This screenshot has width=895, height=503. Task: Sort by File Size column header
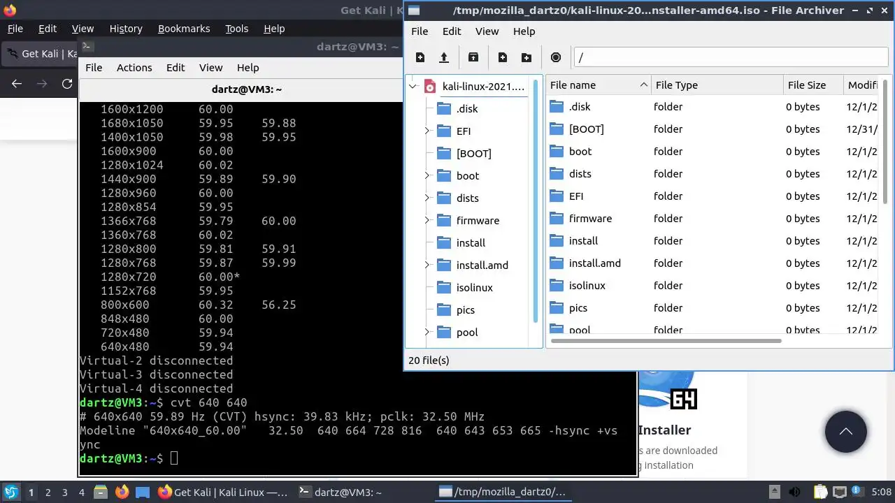[x=813, y=85]
